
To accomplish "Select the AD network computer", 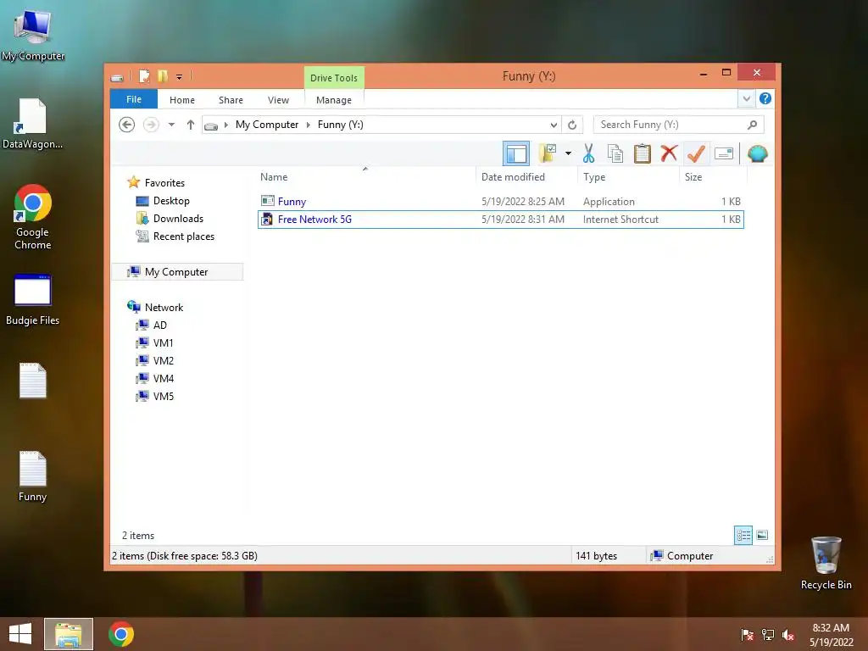I will coord(160,325).
